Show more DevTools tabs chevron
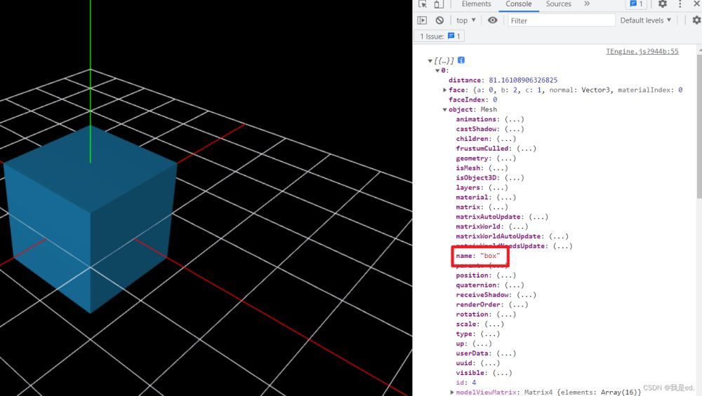The image size is (702, 396). (587, 4)
